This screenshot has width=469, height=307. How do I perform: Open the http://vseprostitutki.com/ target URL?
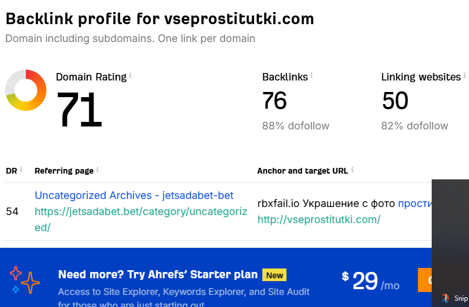pyautogui.click(x=319, y=220)
